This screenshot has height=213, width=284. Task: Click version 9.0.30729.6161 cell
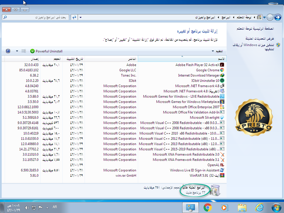28,128
